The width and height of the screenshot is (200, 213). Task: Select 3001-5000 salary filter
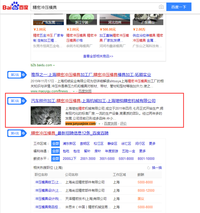point(107,159)
